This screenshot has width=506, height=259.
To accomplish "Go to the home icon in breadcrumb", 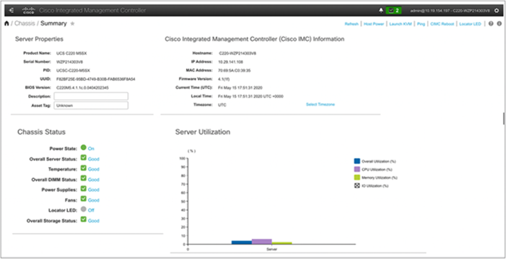I will 7,23.
